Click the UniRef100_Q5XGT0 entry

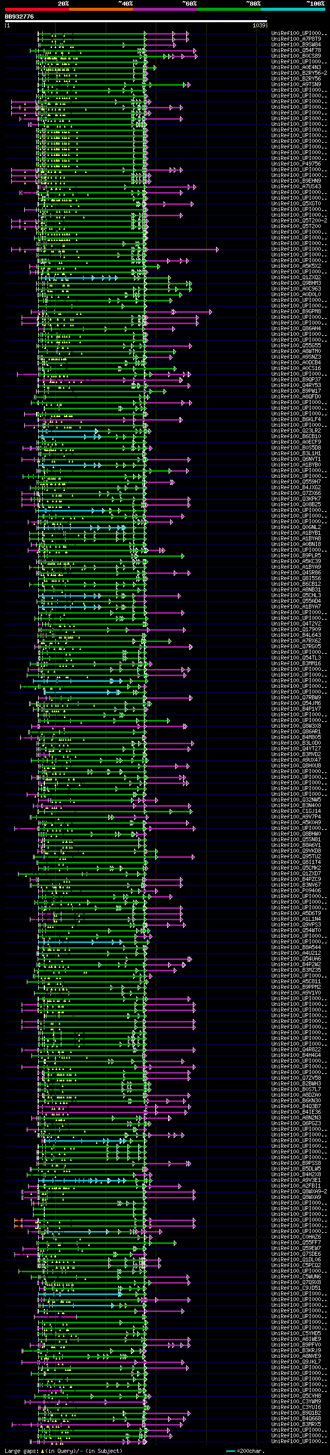click(x=296, y=203)
